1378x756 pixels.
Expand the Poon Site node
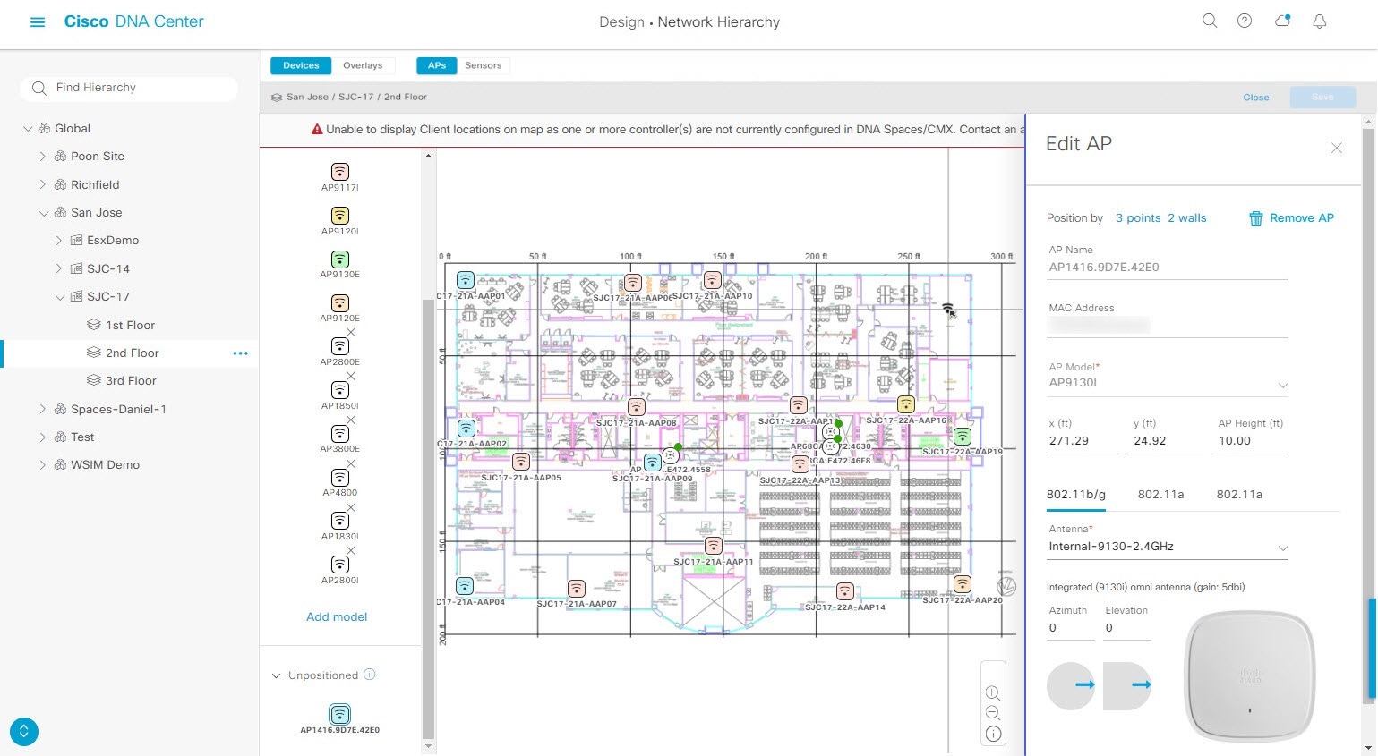click(x=43, y=157)
